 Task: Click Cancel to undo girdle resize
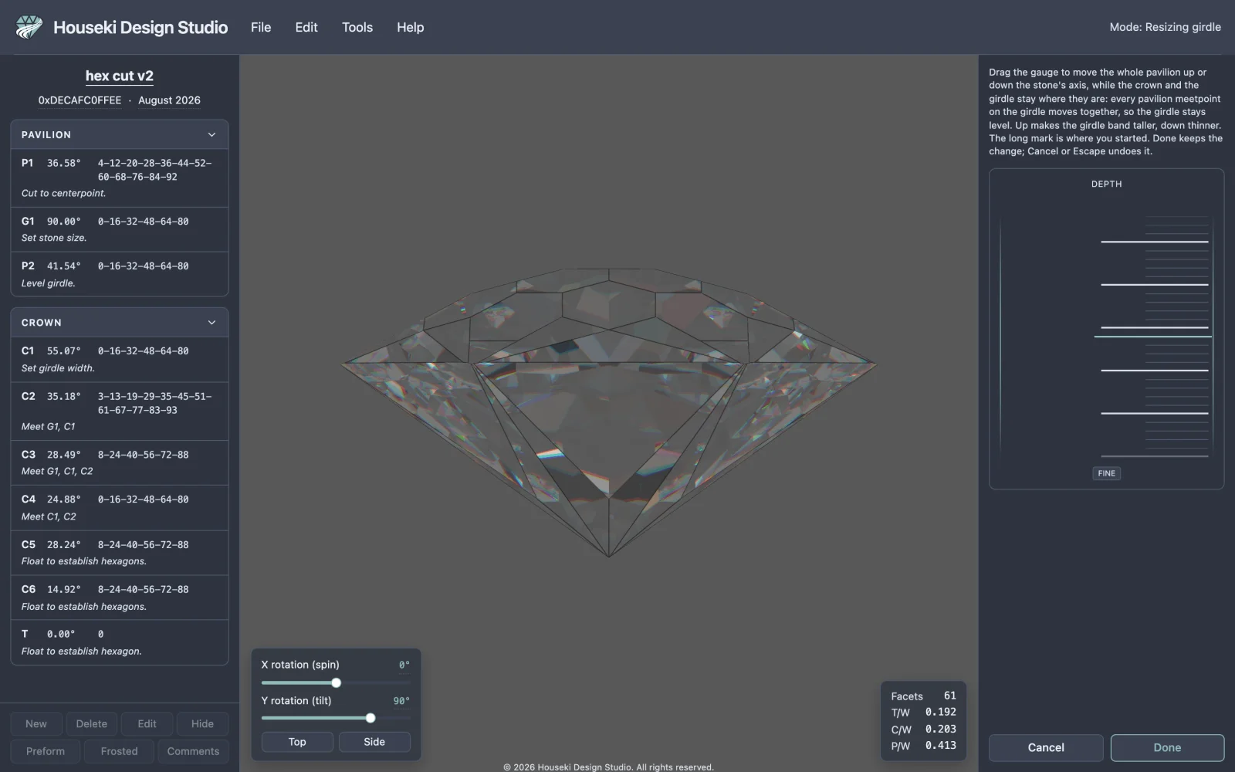pos(1046,747)
